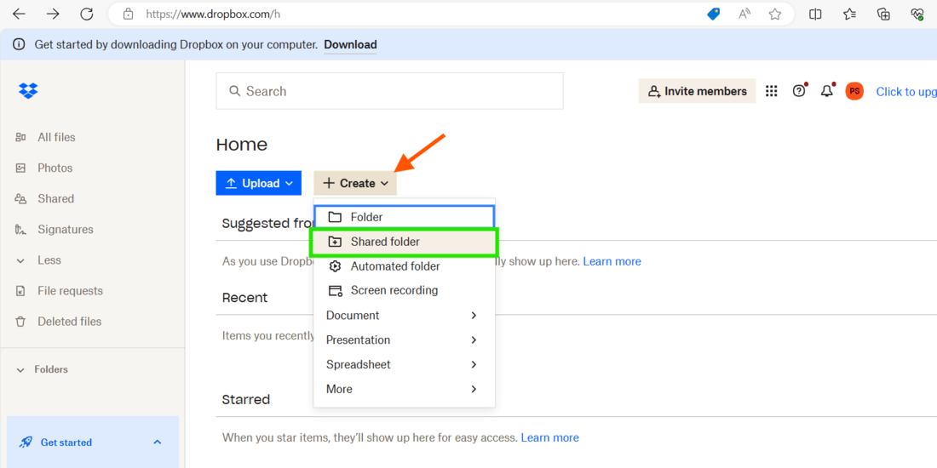This screenshot has width=937, height=468.
Task: Click the Invite members button
Action: click(697, 91)
